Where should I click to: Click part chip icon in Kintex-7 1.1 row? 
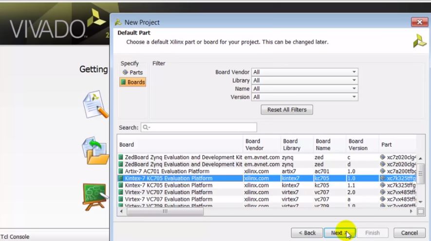point(383,185)
